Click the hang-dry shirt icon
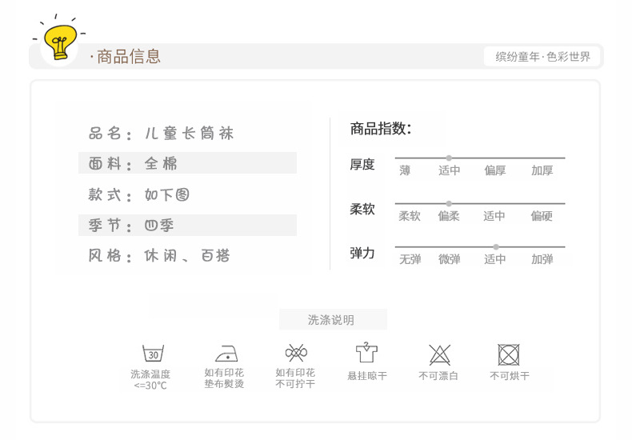The width and height of the screenshot is (632, 440). 366,353
